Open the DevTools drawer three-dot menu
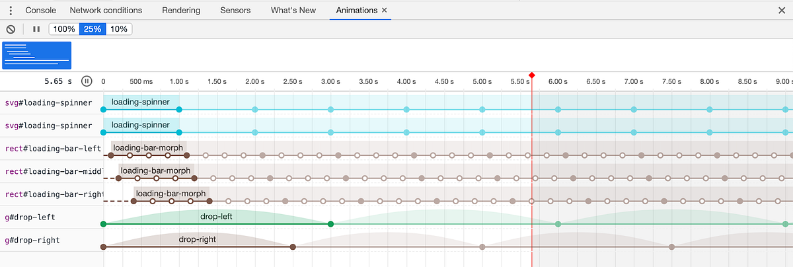Viewport: 793px width, 267px height. click(10, 11)
